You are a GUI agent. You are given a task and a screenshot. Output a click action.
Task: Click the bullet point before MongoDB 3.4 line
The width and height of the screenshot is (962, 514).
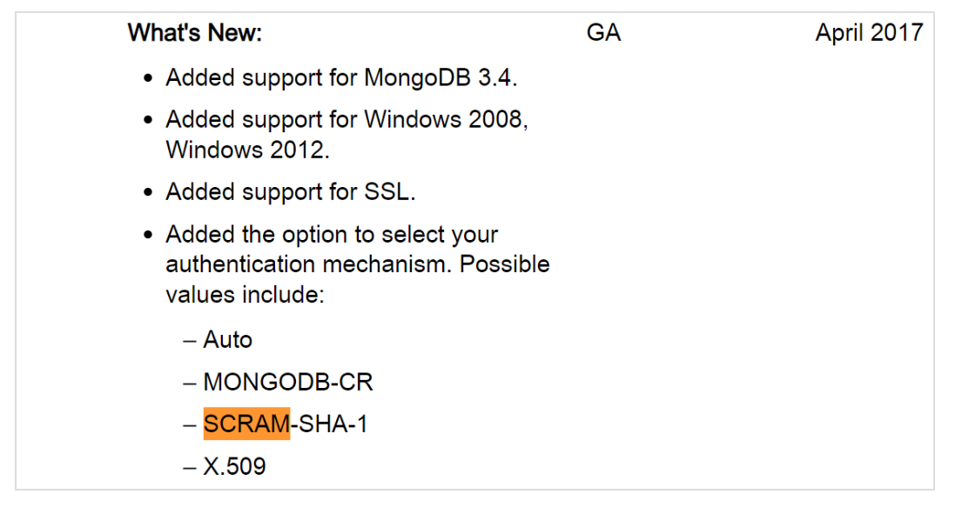(150, 78)
